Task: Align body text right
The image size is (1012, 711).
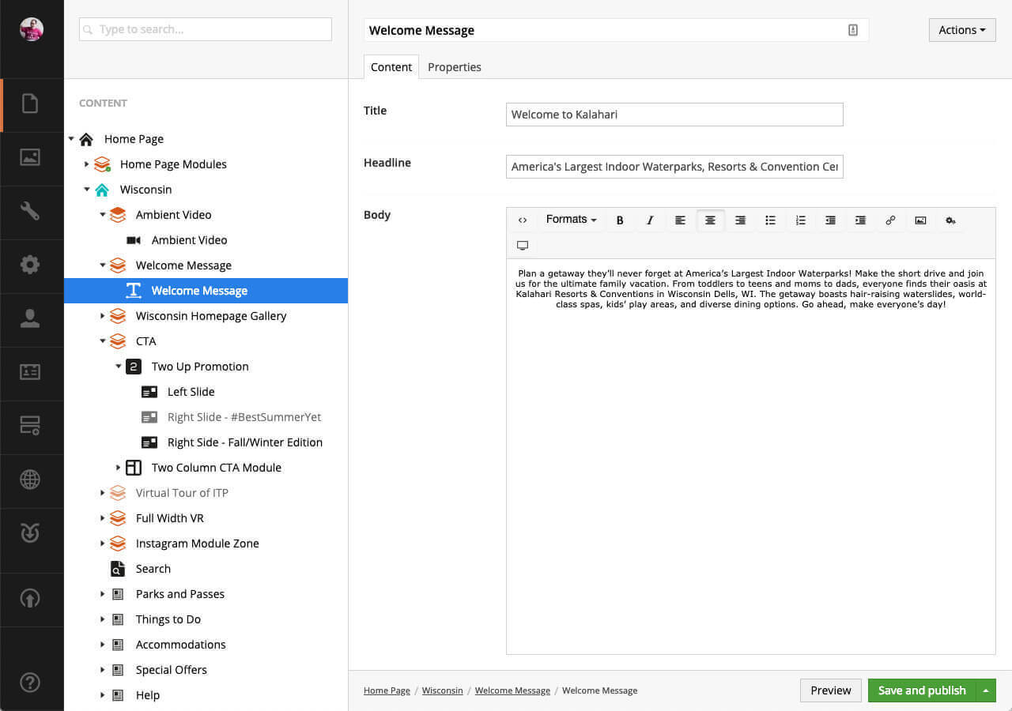Action: point(740,220)
